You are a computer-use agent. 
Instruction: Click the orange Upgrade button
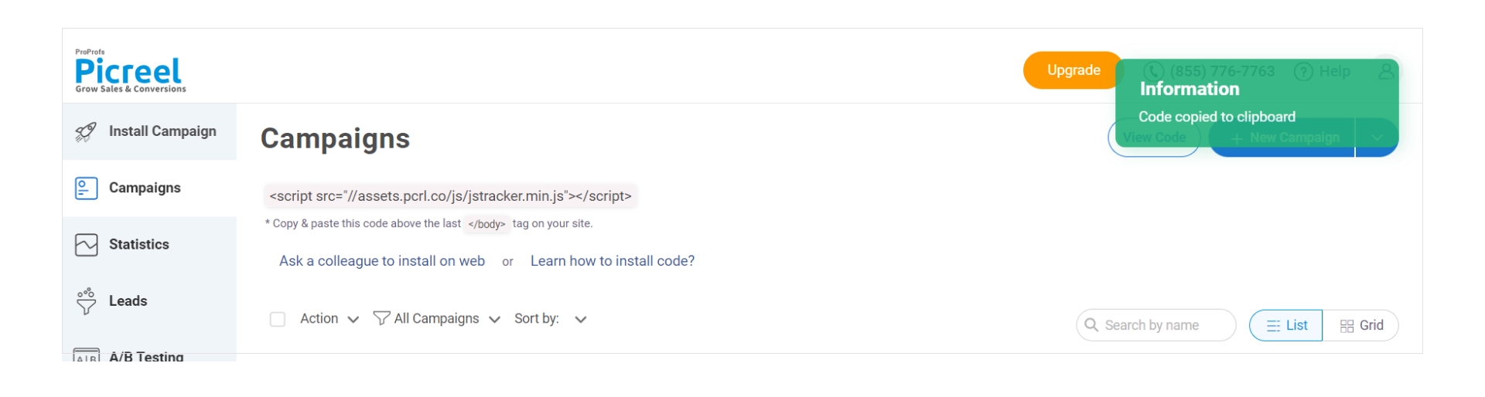tap(1072, 70)
